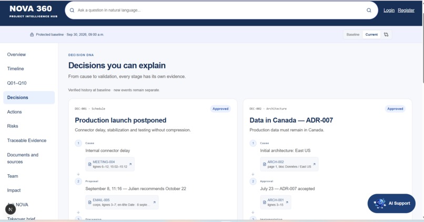Open the MEETING-004 evidence chip
This screenshot has height=222, width=424.
[110, 164]
